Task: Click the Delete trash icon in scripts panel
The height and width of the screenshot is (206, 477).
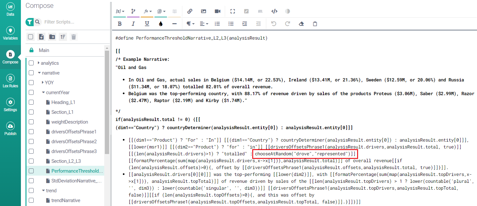Action: pos(74,37)
